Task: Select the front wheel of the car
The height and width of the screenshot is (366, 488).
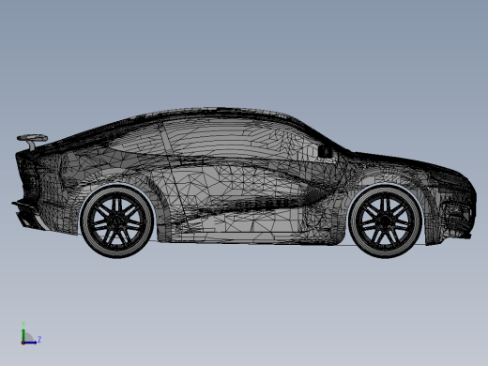Action: pyautogui.click(x=386, y=221)
